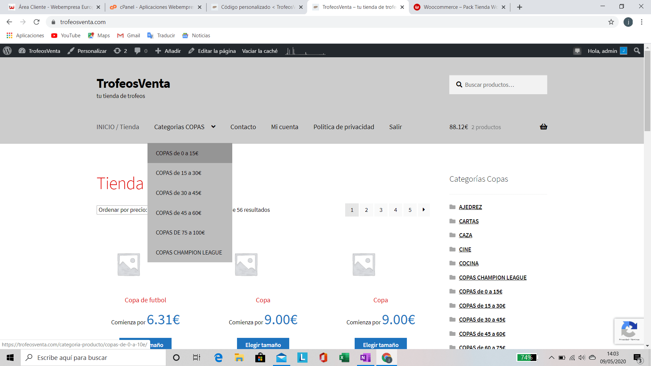Viewport: 651px width, 366px height.
Task: Click the Copa de futbol product title
Action: click(145, 300)
